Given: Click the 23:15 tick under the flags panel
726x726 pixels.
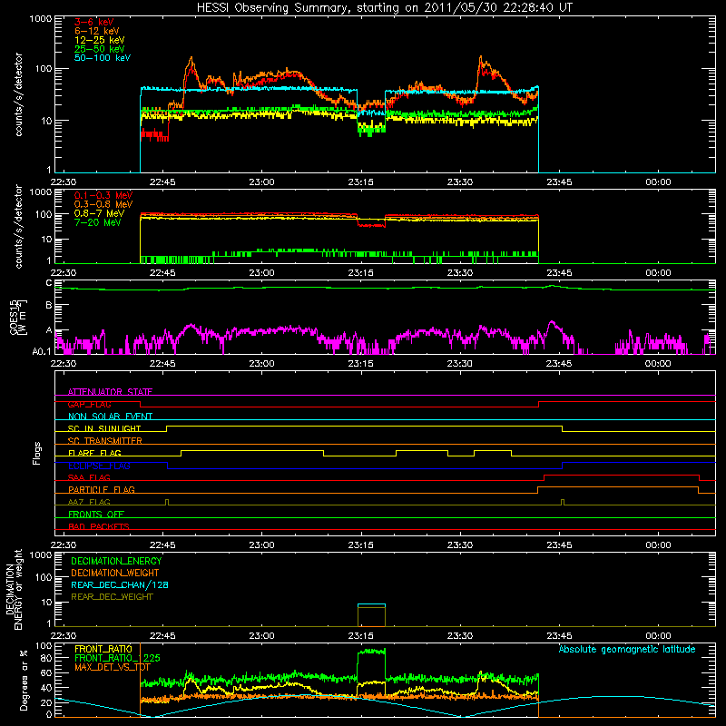Looking at the screenshot, I should [360, 545].
